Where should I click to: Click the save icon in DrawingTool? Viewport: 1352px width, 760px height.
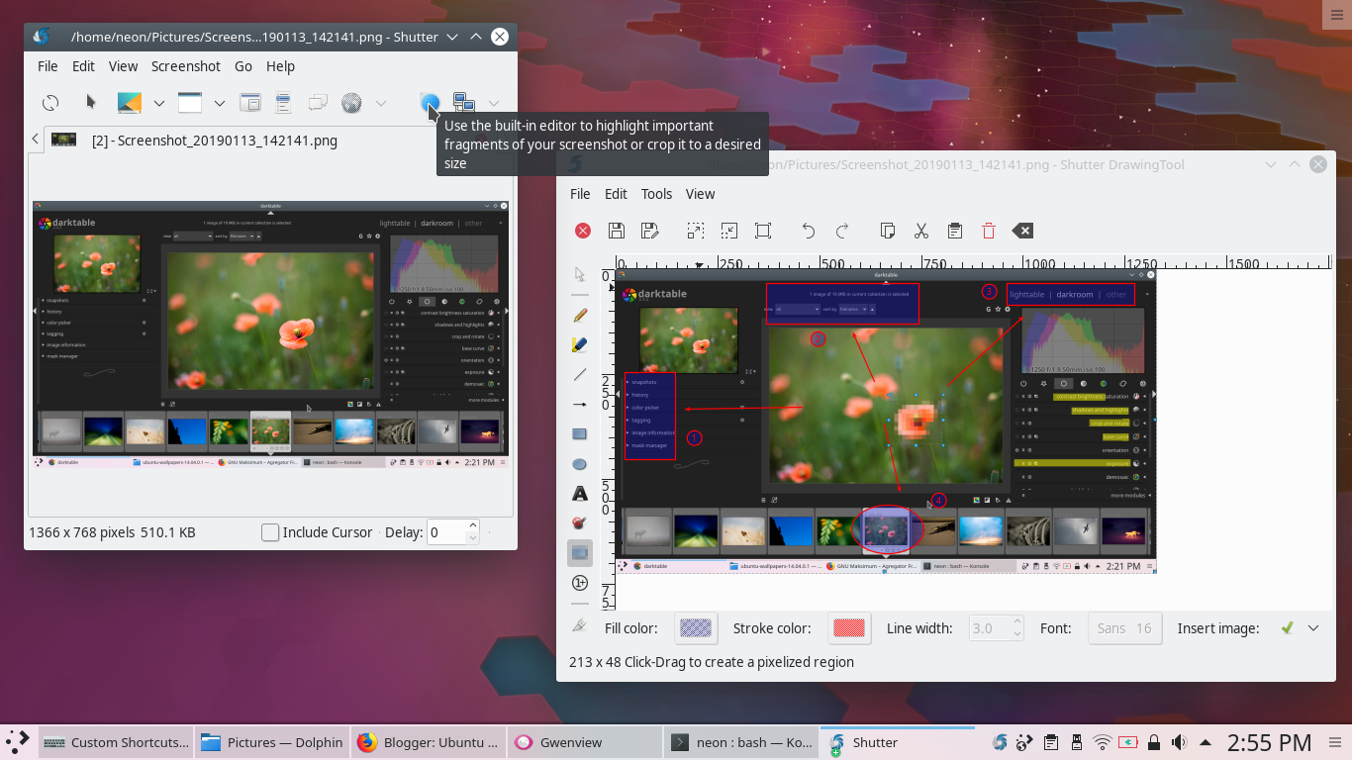(x=616, y=230)
